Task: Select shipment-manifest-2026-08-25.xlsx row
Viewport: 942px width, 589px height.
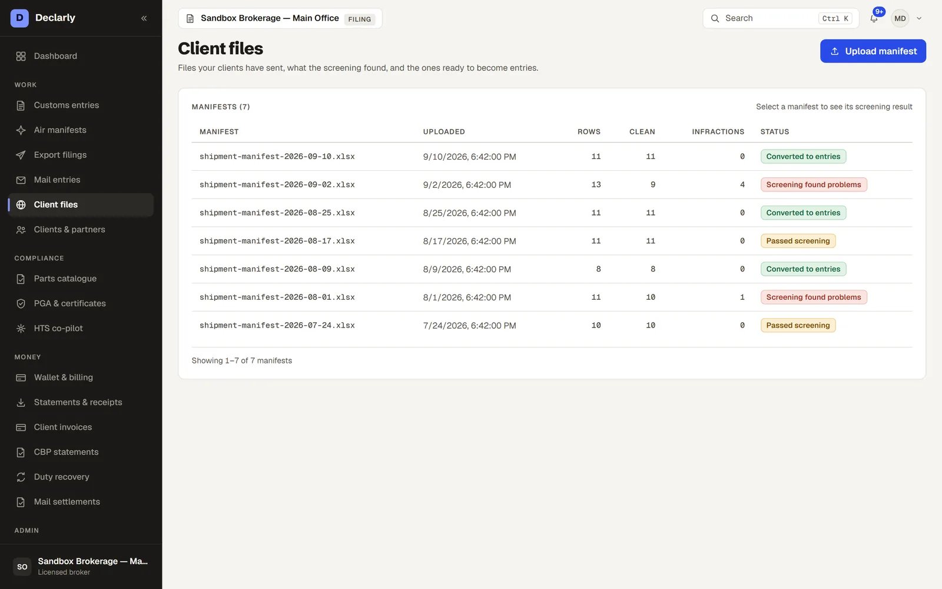Action: (x=552, y=213)
